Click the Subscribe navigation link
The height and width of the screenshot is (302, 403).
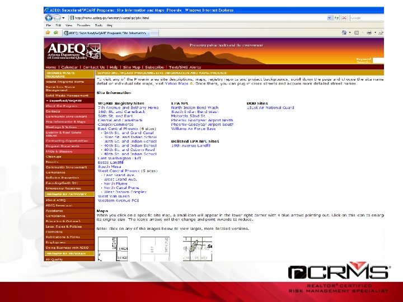154,67
